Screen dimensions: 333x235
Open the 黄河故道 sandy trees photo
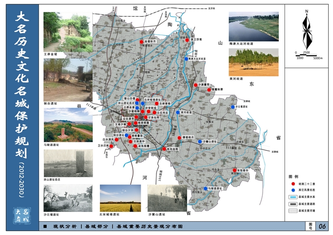click(x=254, y=62)
